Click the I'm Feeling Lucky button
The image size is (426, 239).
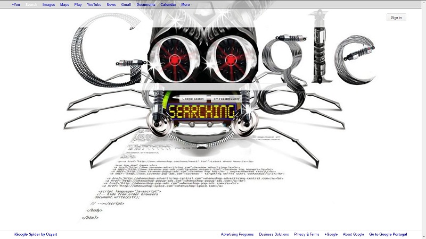coord(226,99)
